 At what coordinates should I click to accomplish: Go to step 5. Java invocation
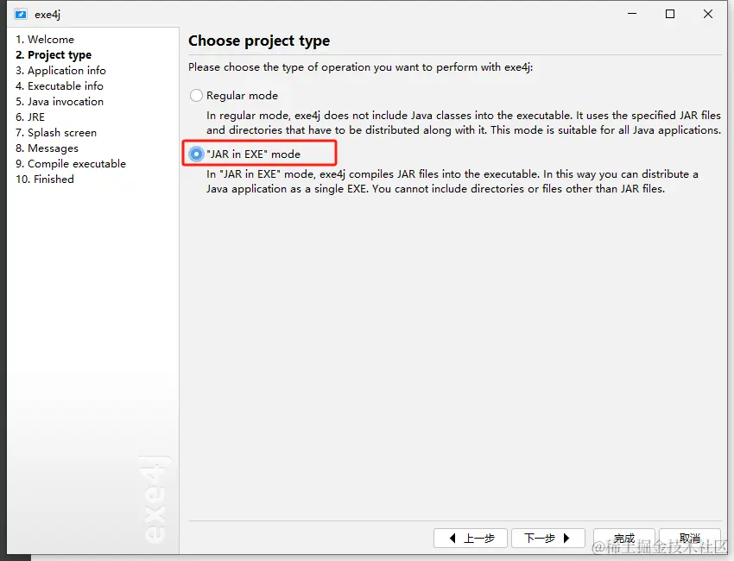point(60,102)
